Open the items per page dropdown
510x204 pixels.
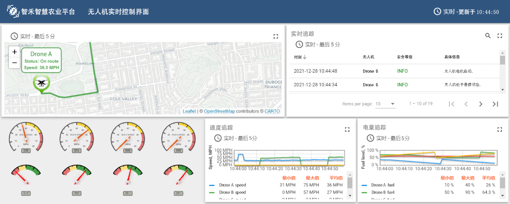pyautogui.click(x=385, y=104)
